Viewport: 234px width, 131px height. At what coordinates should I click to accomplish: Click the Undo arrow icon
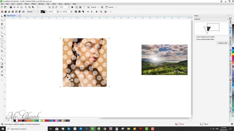[38, 7]
